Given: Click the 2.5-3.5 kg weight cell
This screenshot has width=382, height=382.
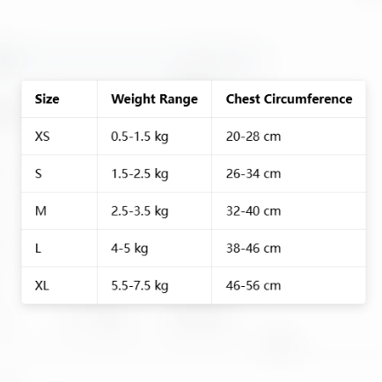Looking at the screenshot, I should coord(154,210).
